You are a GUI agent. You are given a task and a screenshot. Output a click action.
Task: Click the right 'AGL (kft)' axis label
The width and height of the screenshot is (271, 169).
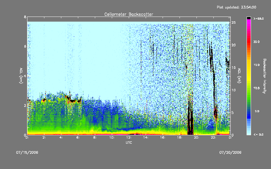pyautogui.click(x=239, y=76)
